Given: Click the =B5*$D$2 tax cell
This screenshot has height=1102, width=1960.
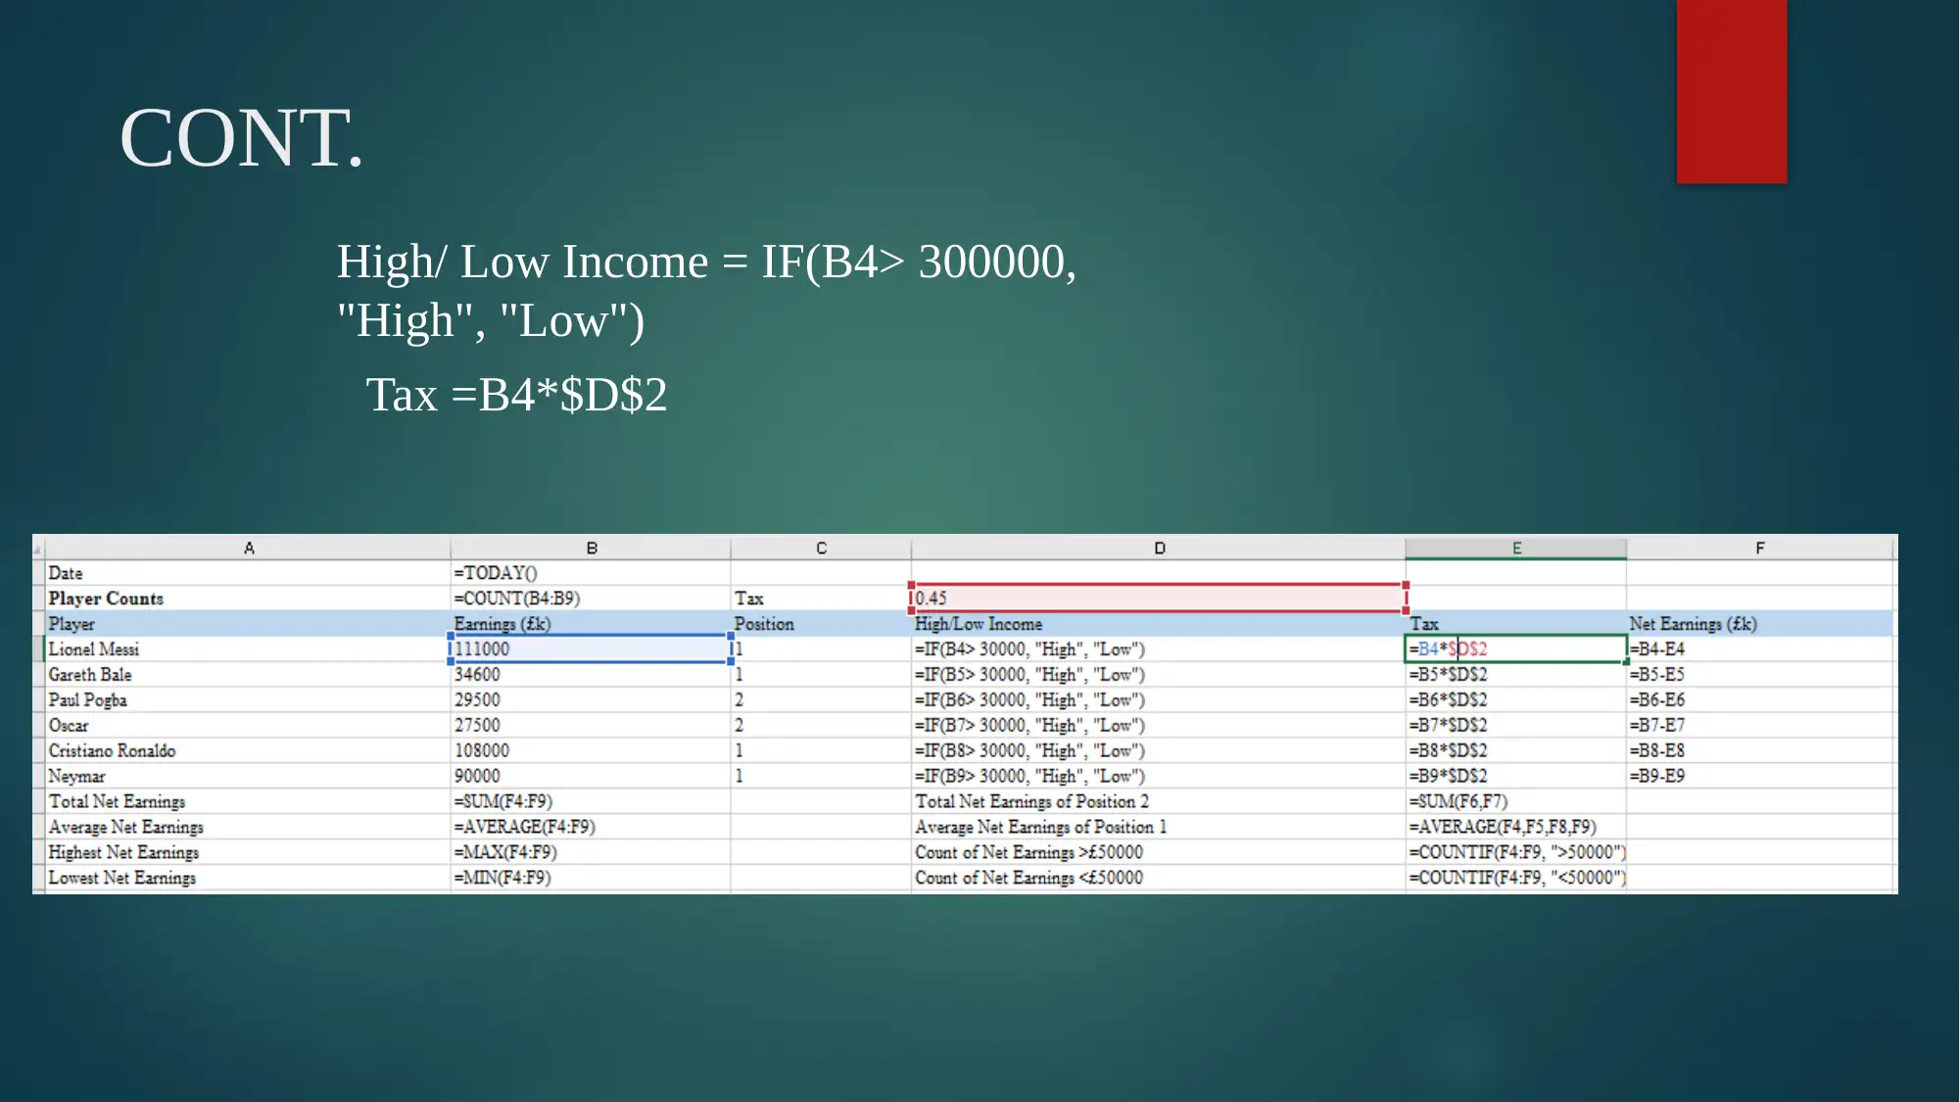Looking at the screenshot, I should (1515, 675).
